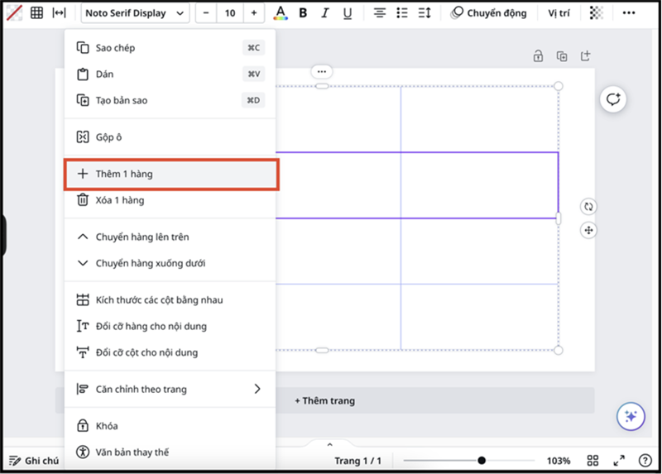Image resolution: width=662 pixels, height=474 pixels.
Task: Open the Chuyển động animation panel
Action: (x=488, y=13)
